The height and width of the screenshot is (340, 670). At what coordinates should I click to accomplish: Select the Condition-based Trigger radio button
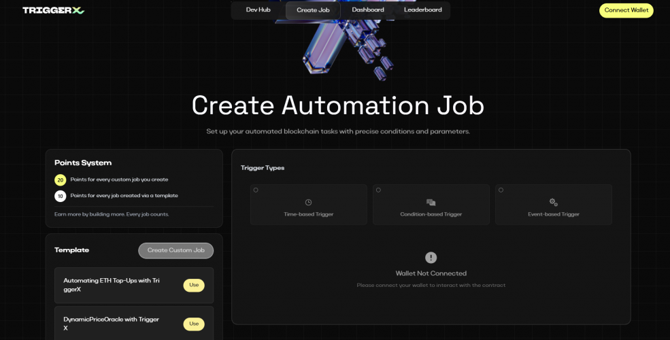click(378, 190)
